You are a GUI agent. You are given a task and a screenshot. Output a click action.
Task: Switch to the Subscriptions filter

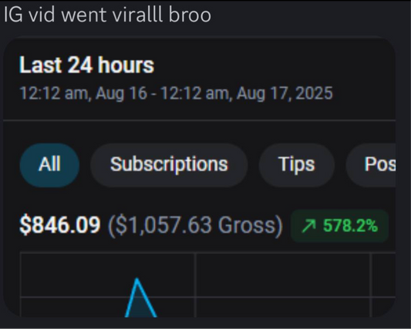[x=169, y=165]
